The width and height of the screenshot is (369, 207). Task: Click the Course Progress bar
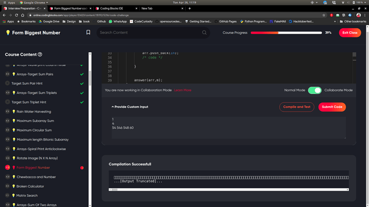coord(286,33)
